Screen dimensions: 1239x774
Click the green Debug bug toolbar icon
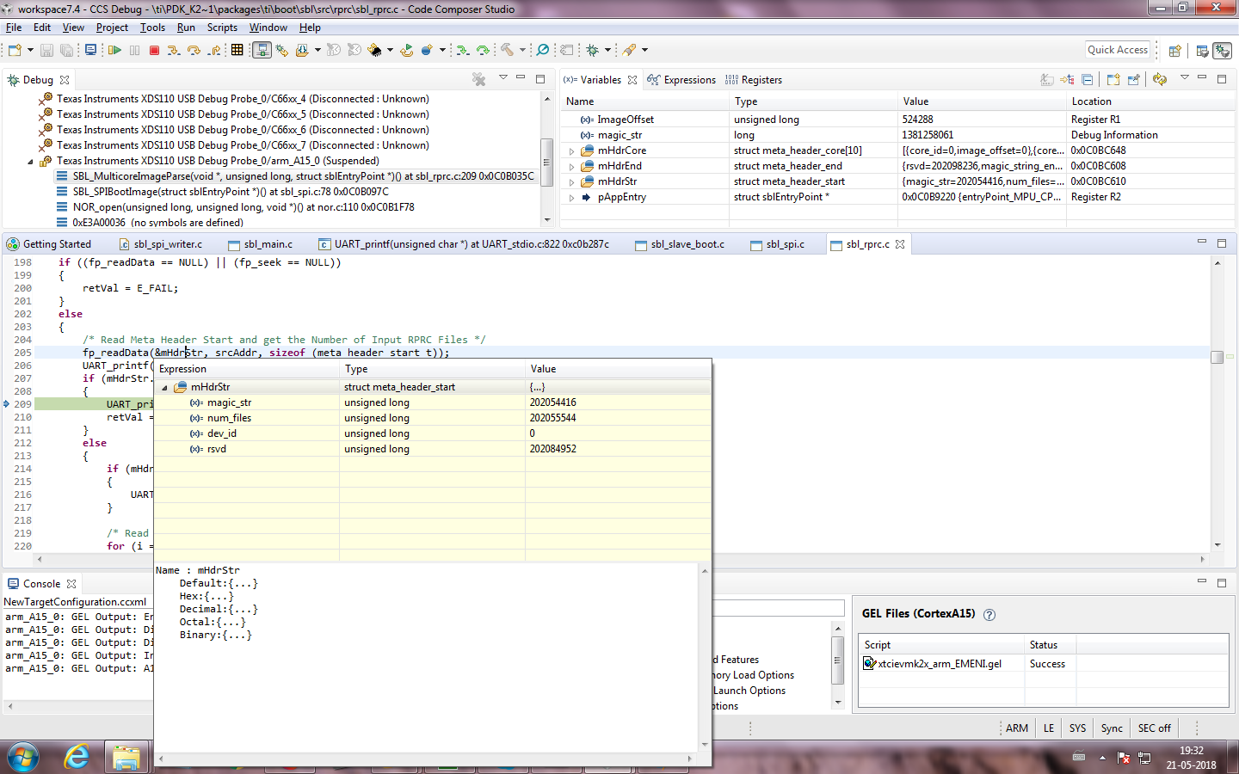pos(593,50)
